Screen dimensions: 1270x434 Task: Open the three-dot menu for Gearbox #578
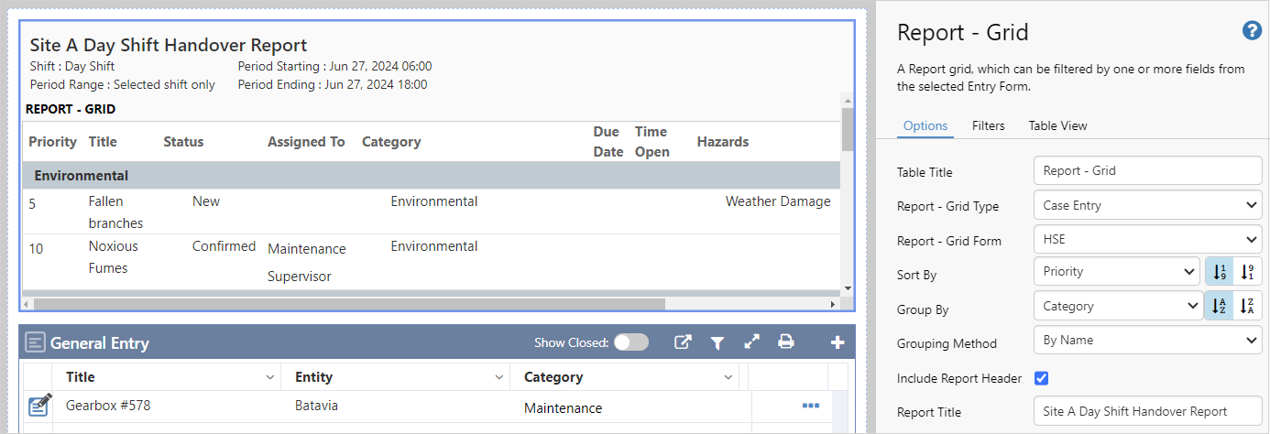click(x=810, y=406)
